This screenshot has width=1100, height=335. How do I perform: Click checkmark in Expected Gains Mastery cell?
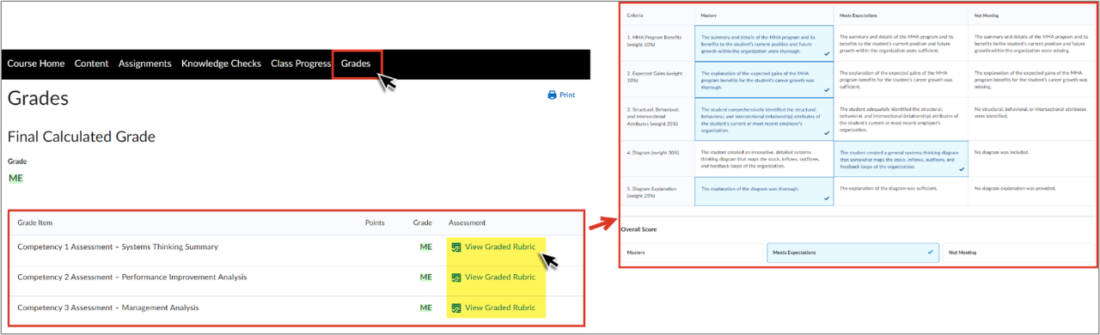coord(826,90)
